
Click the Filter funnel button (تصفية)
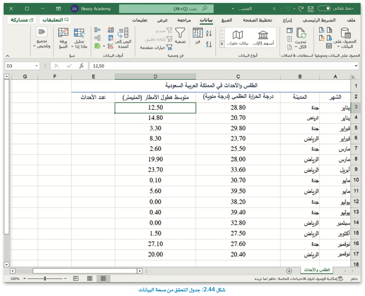180,36
